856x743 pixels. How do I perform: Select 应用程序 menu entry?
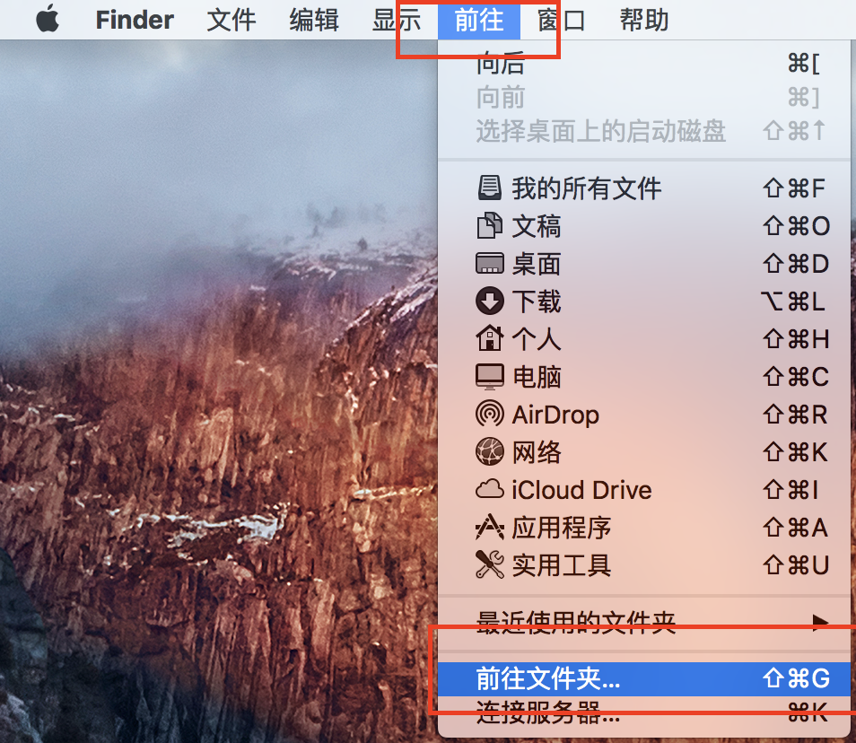(644, 528)
